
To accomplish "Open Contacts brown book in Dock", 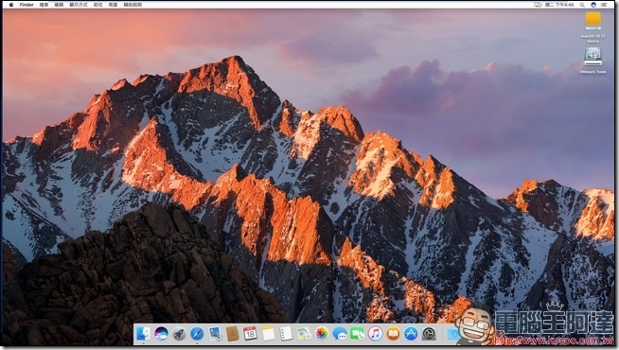I will (233, 334).
